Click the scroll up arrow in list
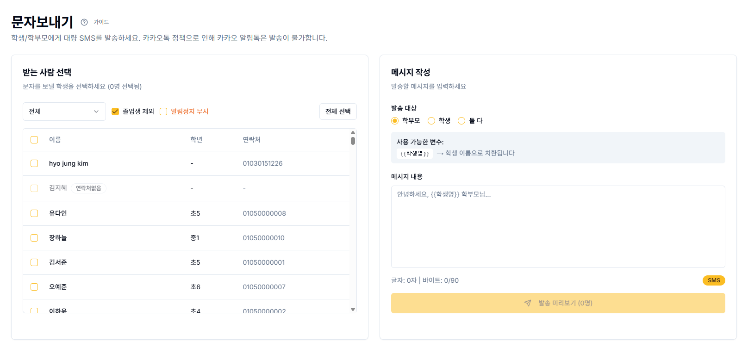 coord(353,133)
